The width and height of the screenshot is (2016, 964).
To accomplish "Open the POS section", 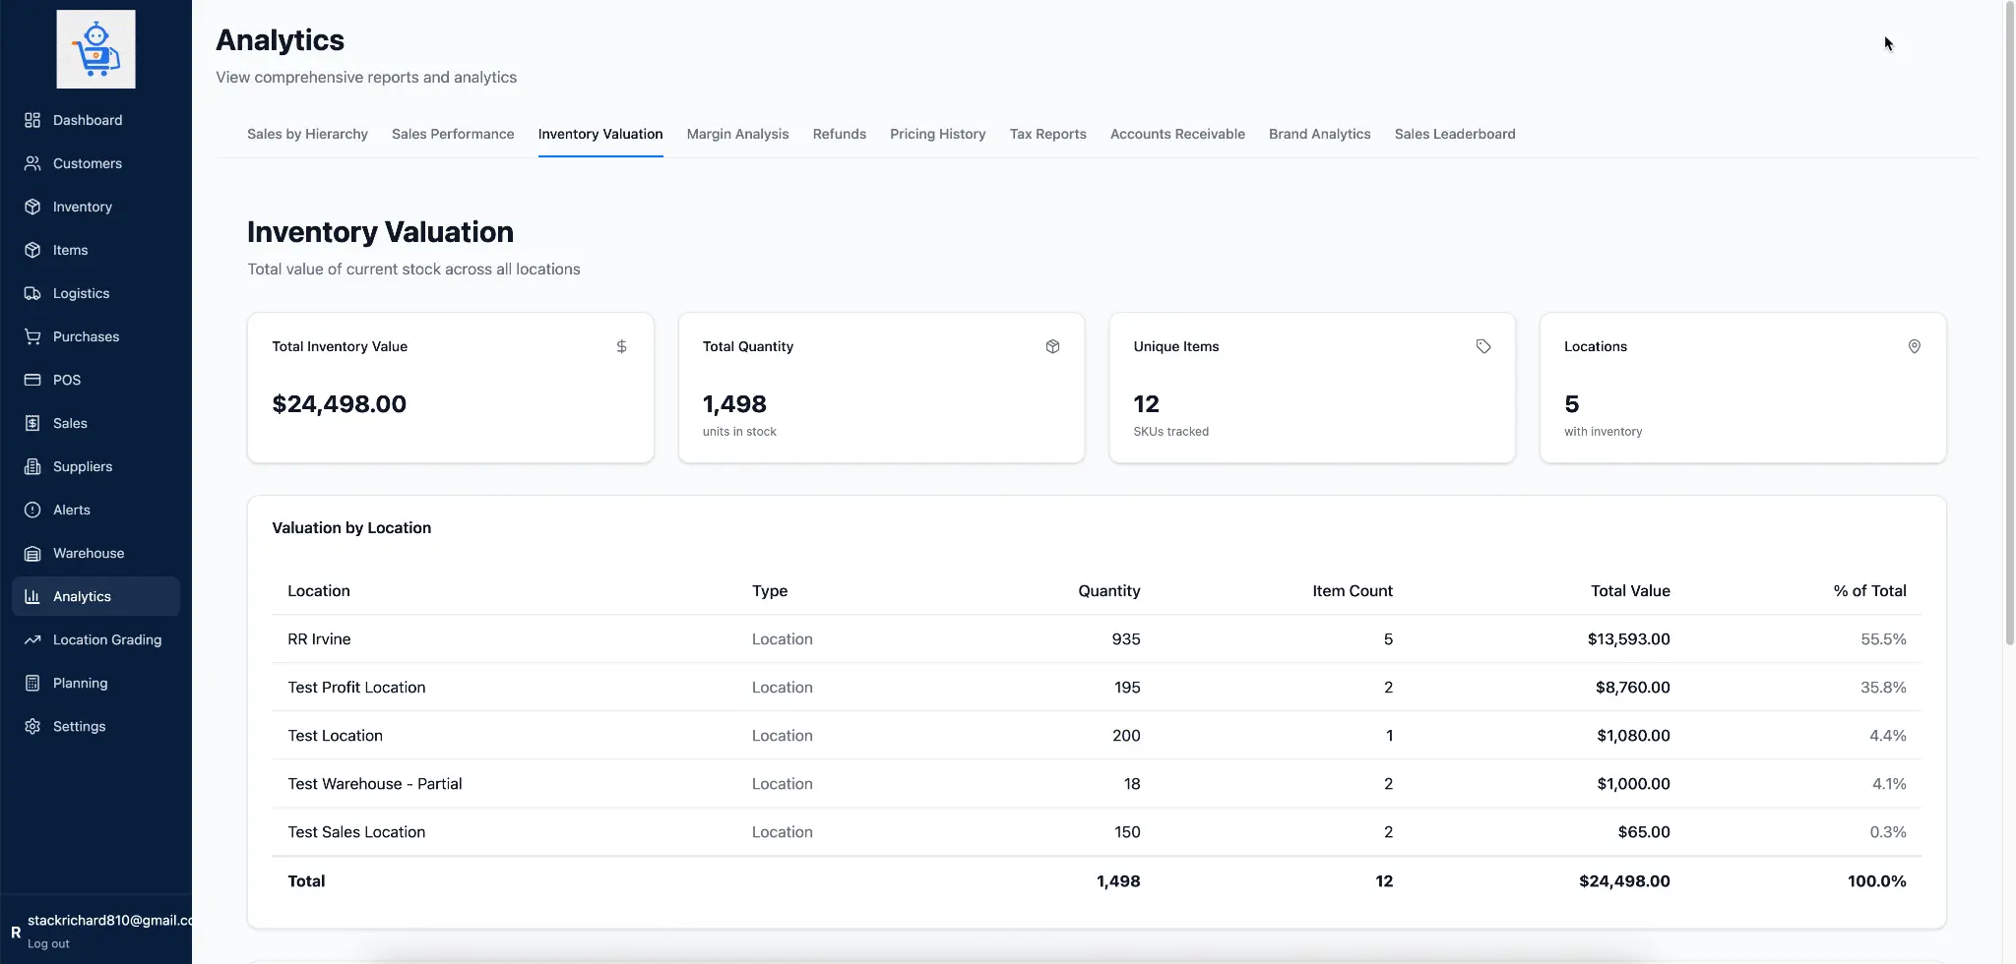I will [66, 380].
